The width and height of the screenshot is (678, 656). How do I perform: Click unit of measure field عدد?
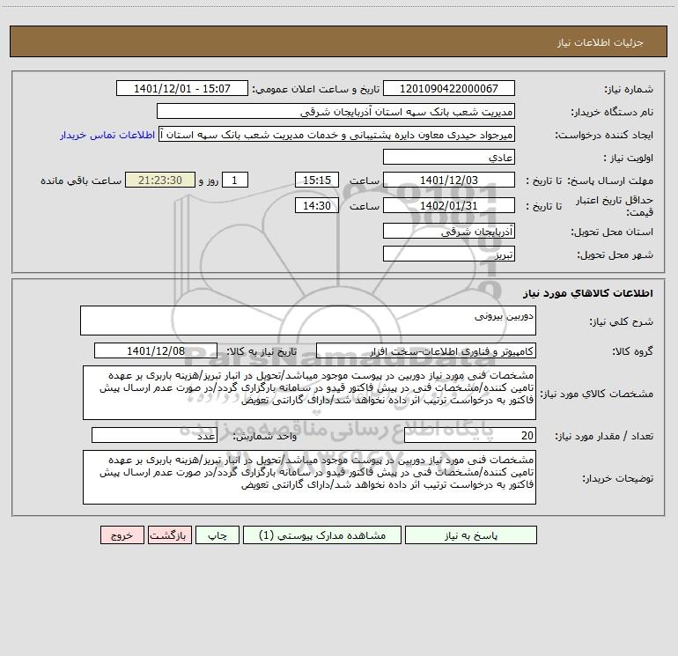(x=154, y=435)
